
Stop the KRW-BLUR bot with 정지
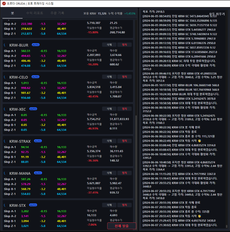[124, 45]
